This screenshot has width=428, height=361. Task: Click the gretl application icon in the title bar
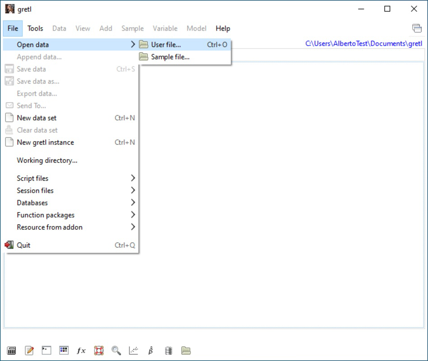[x=10, y=9]
